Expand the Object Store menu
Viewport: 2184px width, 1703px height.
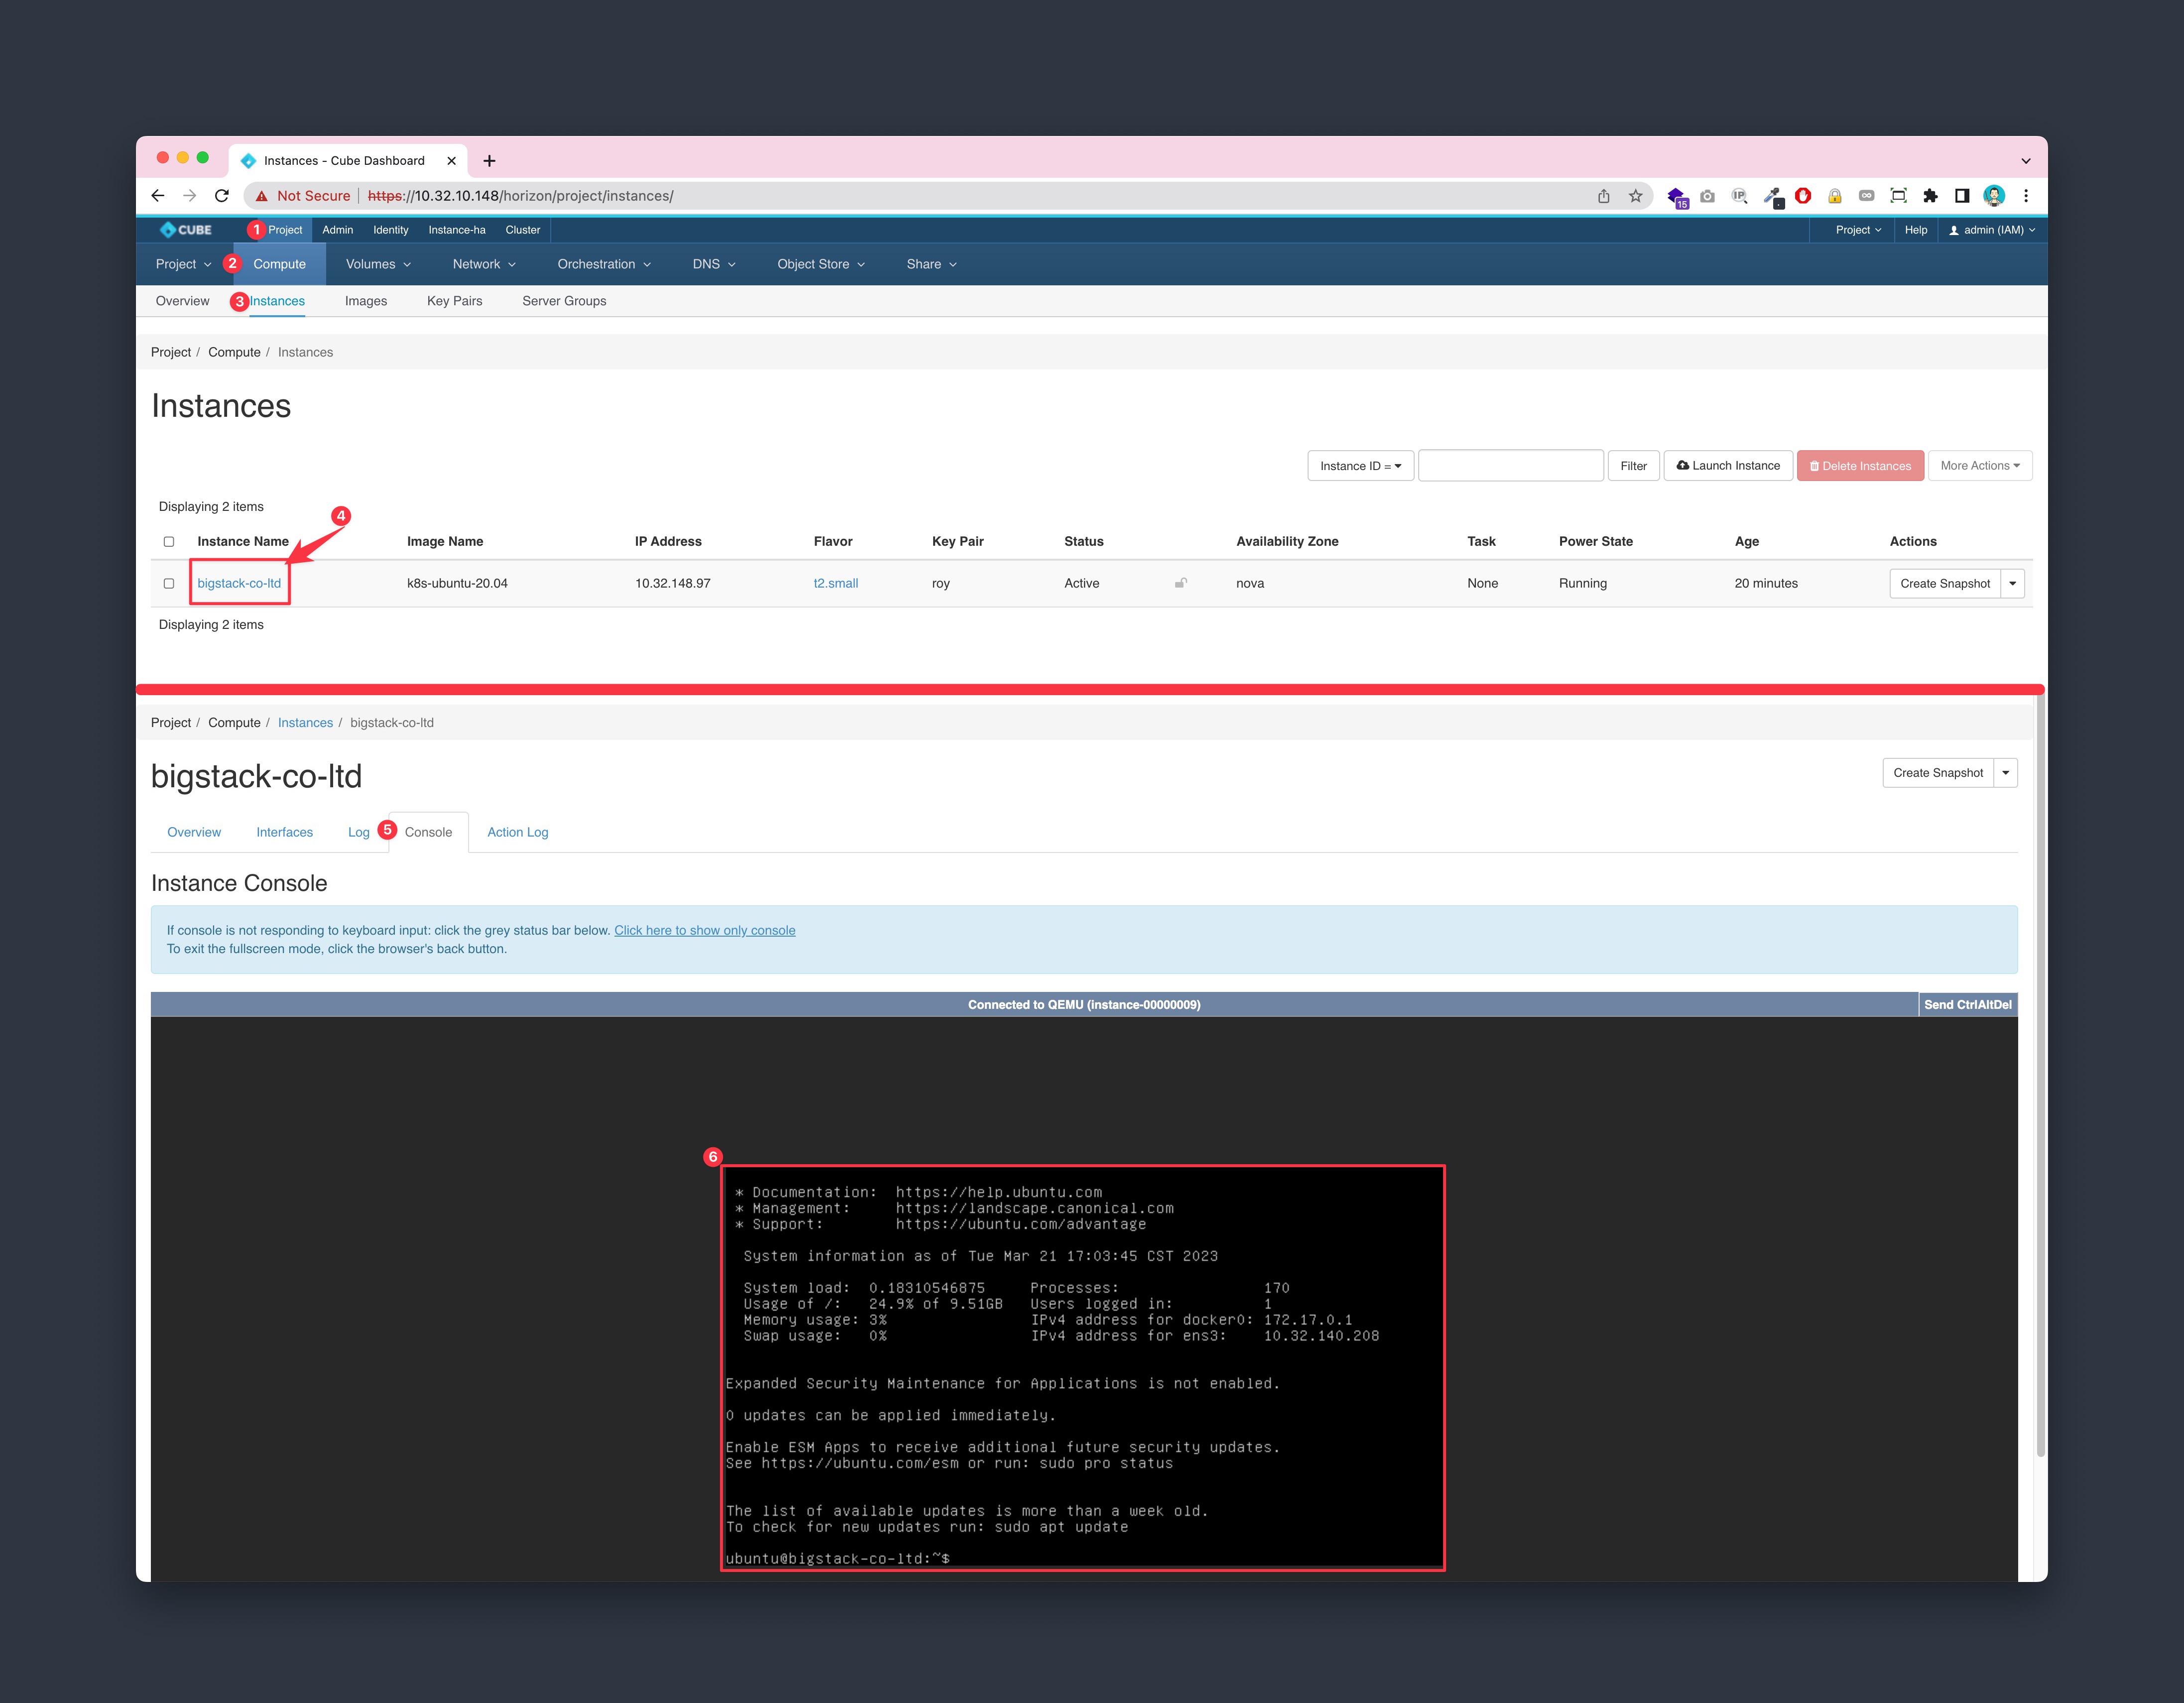pos(821,264)
